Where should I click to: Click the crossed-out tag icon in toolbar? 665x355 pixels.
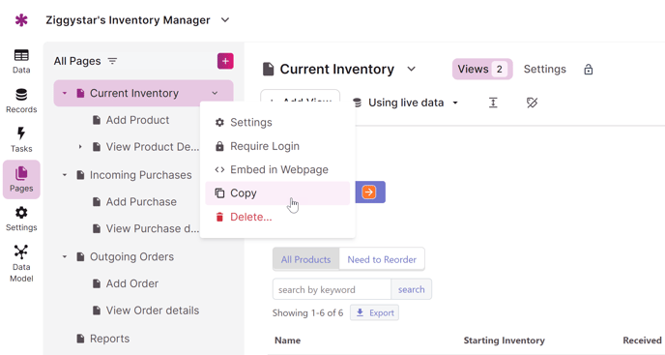(x=532, y=103)
